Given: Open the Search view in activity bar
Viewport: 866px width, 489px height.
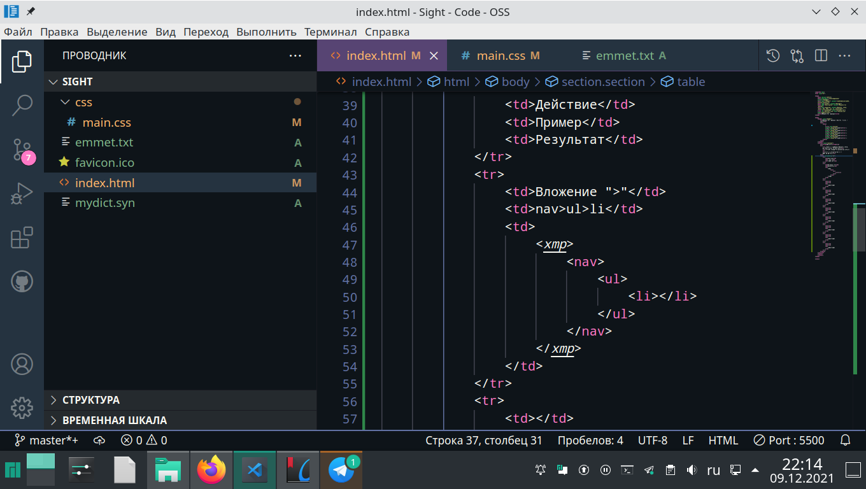Looking at the screenshot, I should point(22,105).
